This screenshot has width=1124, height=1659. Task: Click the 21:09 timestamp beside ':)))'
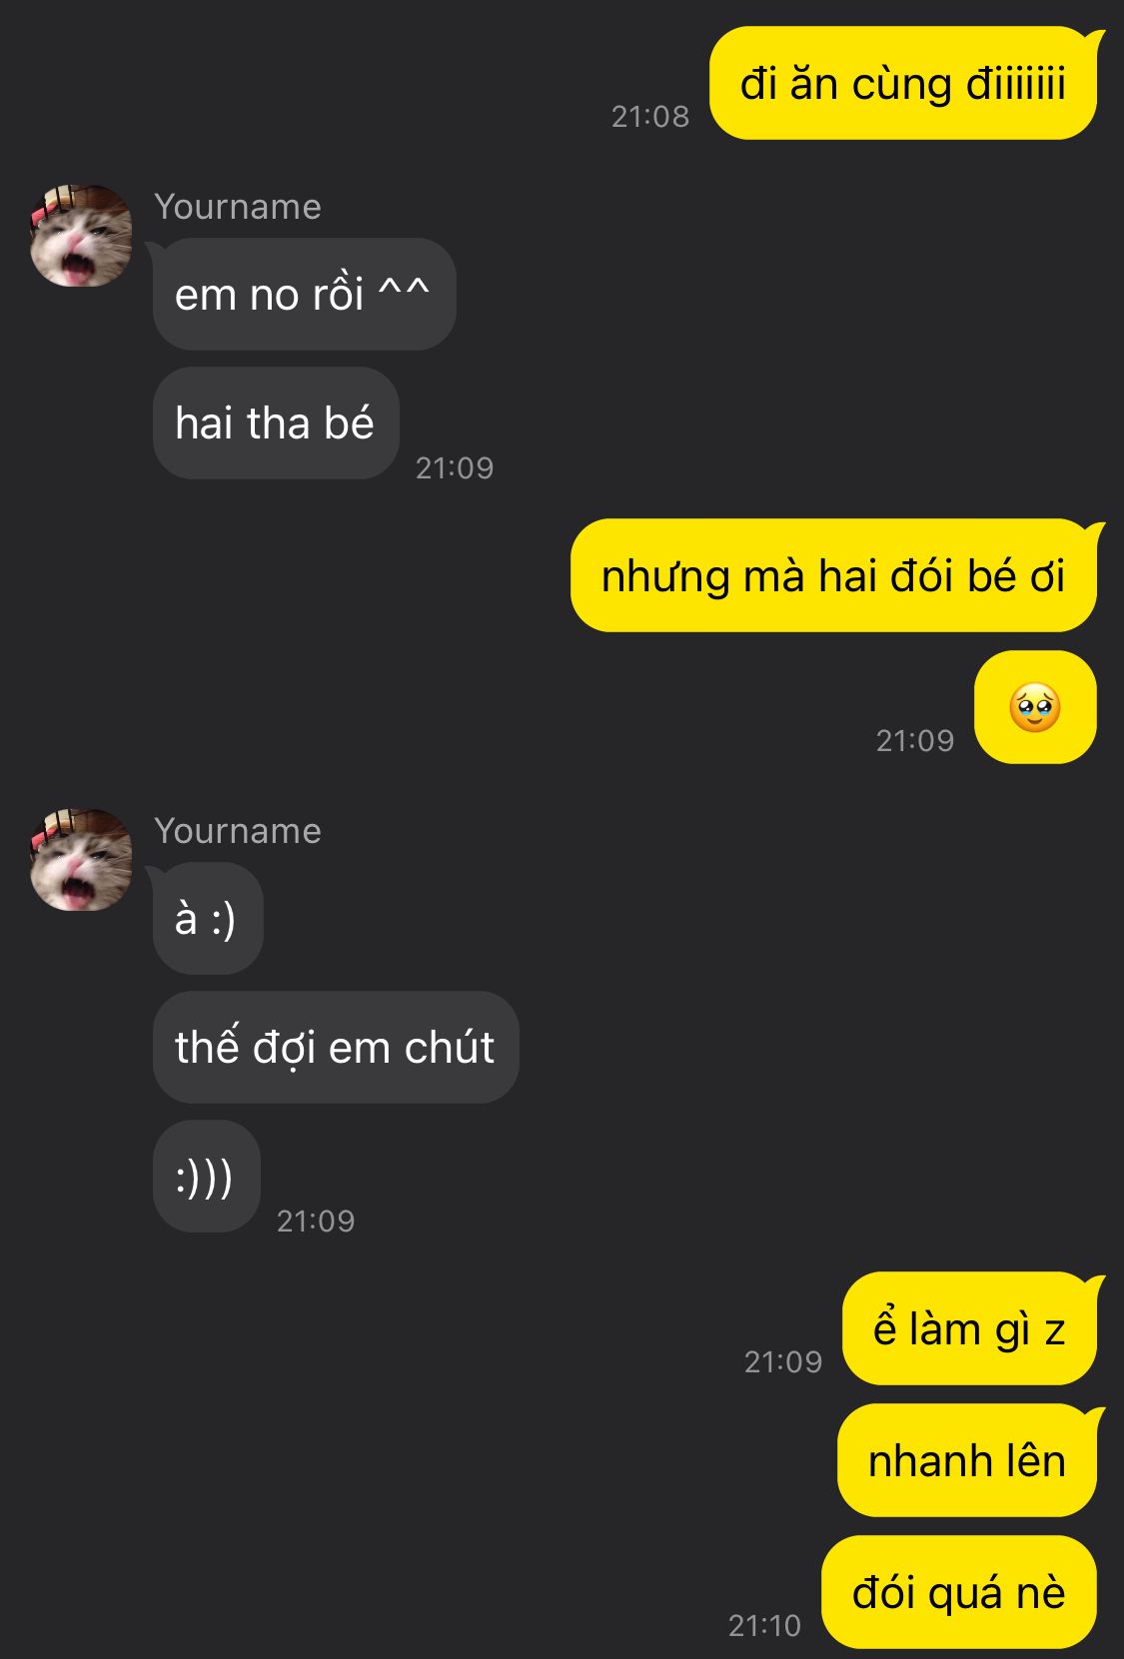tap(316, 1222)
